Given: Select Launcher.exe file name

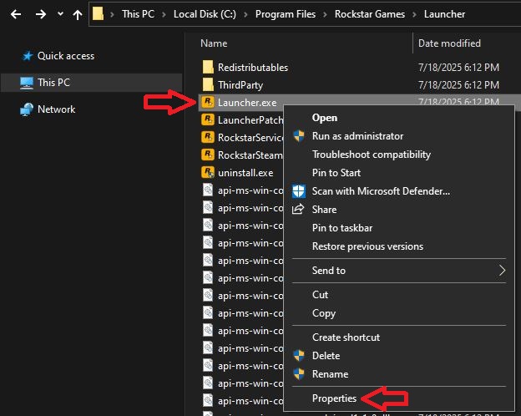Looking at the screenshot, I should tap(247, 103).
